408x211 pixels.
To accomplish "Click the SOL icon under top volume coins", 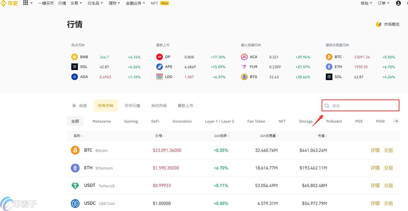I will click(x=329, y=77).
